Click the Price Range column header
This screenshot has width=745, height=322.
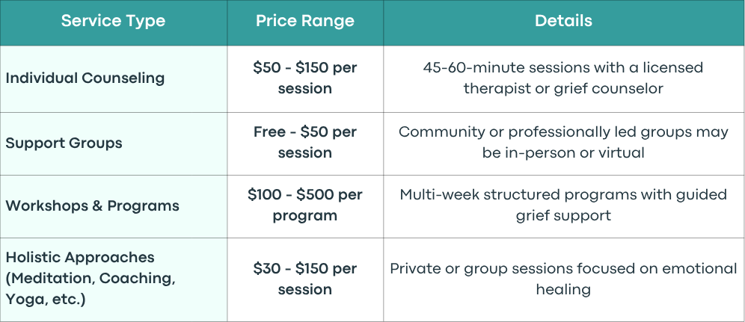click(x=305, y=22)
